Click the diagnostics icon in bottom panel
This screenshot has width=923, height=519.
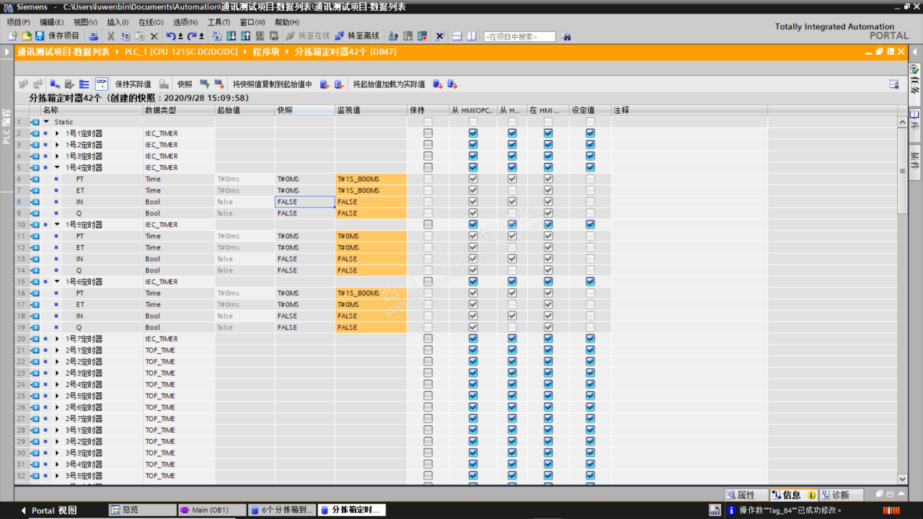click(x=826, y=495)
